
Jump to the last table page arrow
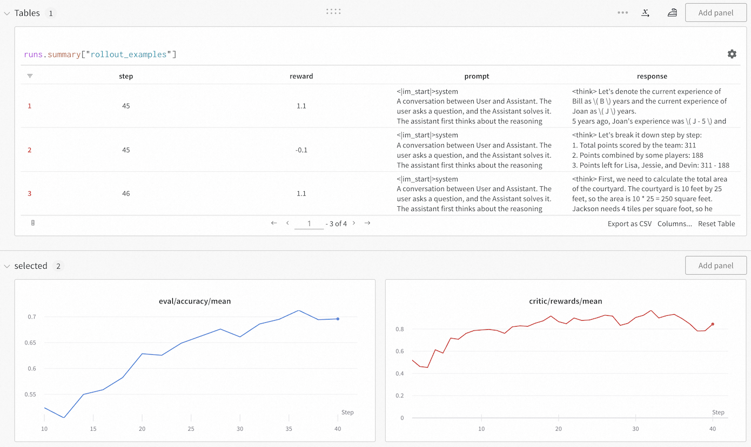[367, 223]
